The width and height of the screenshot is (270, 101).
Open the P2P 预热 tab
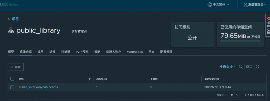coord(82,52)
